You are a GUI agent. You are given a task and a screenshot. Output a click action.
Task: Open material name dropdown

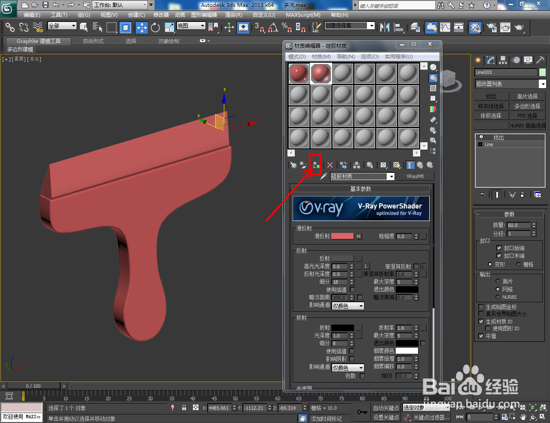point(391,177)
